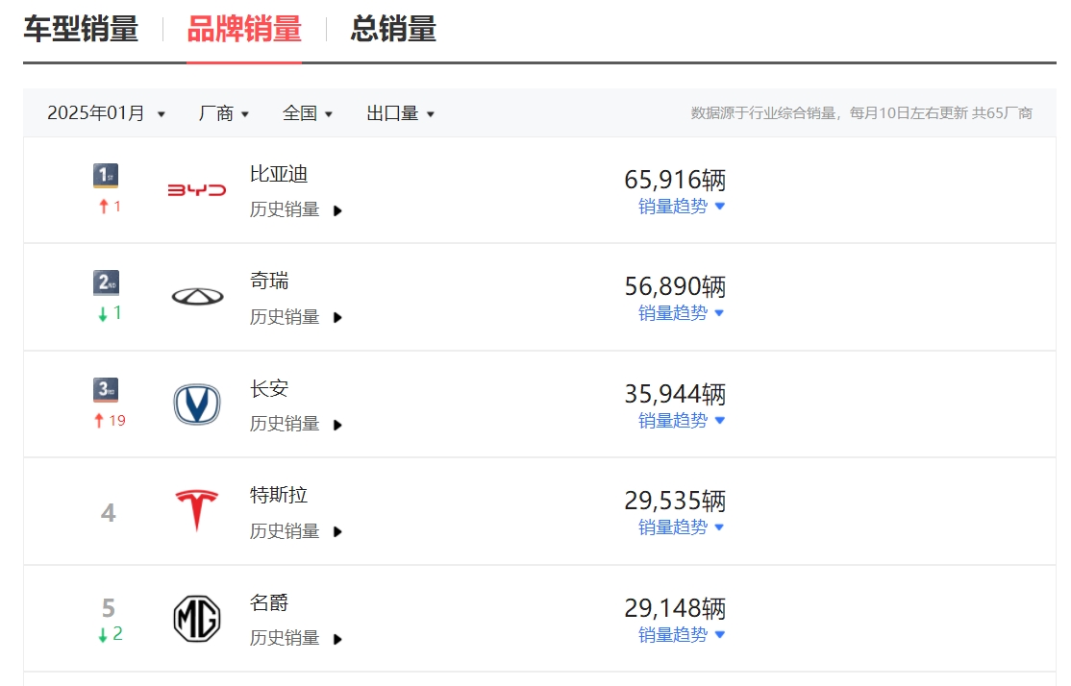
Task: View 历史销量 for 奇瑞
Action: coord(285,317)
